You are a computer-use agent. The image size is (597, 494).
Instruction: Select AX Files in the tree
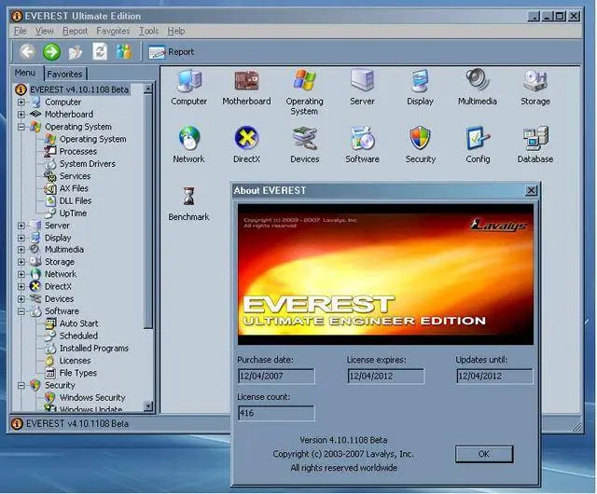[x=74, y=188]
